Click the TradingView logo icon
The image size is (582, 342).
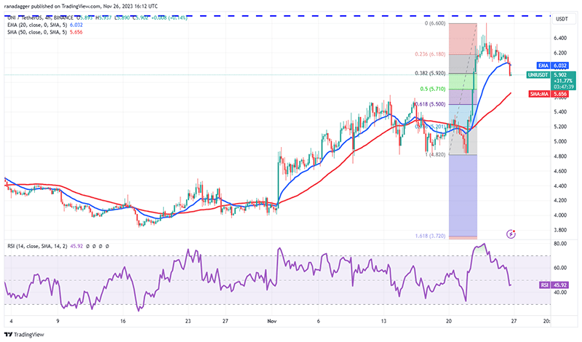tap(9, 334)
